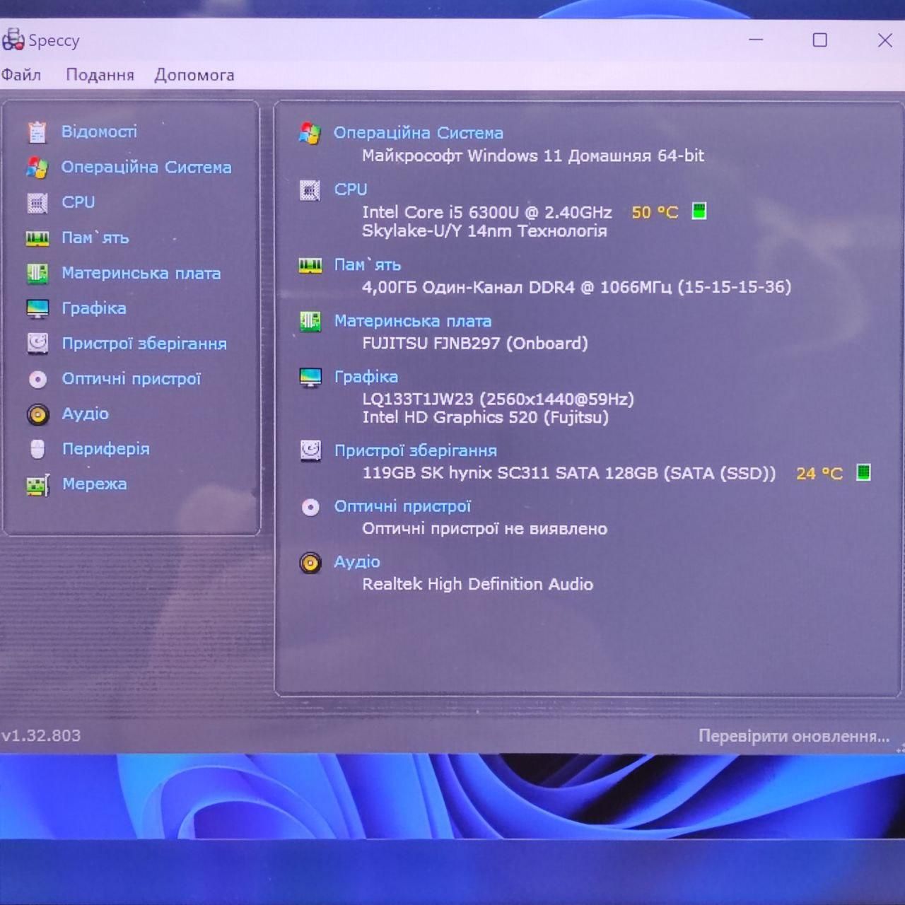Open Пристрої зберігання in the sidebar
905x905 pixels.
[144, 344]
